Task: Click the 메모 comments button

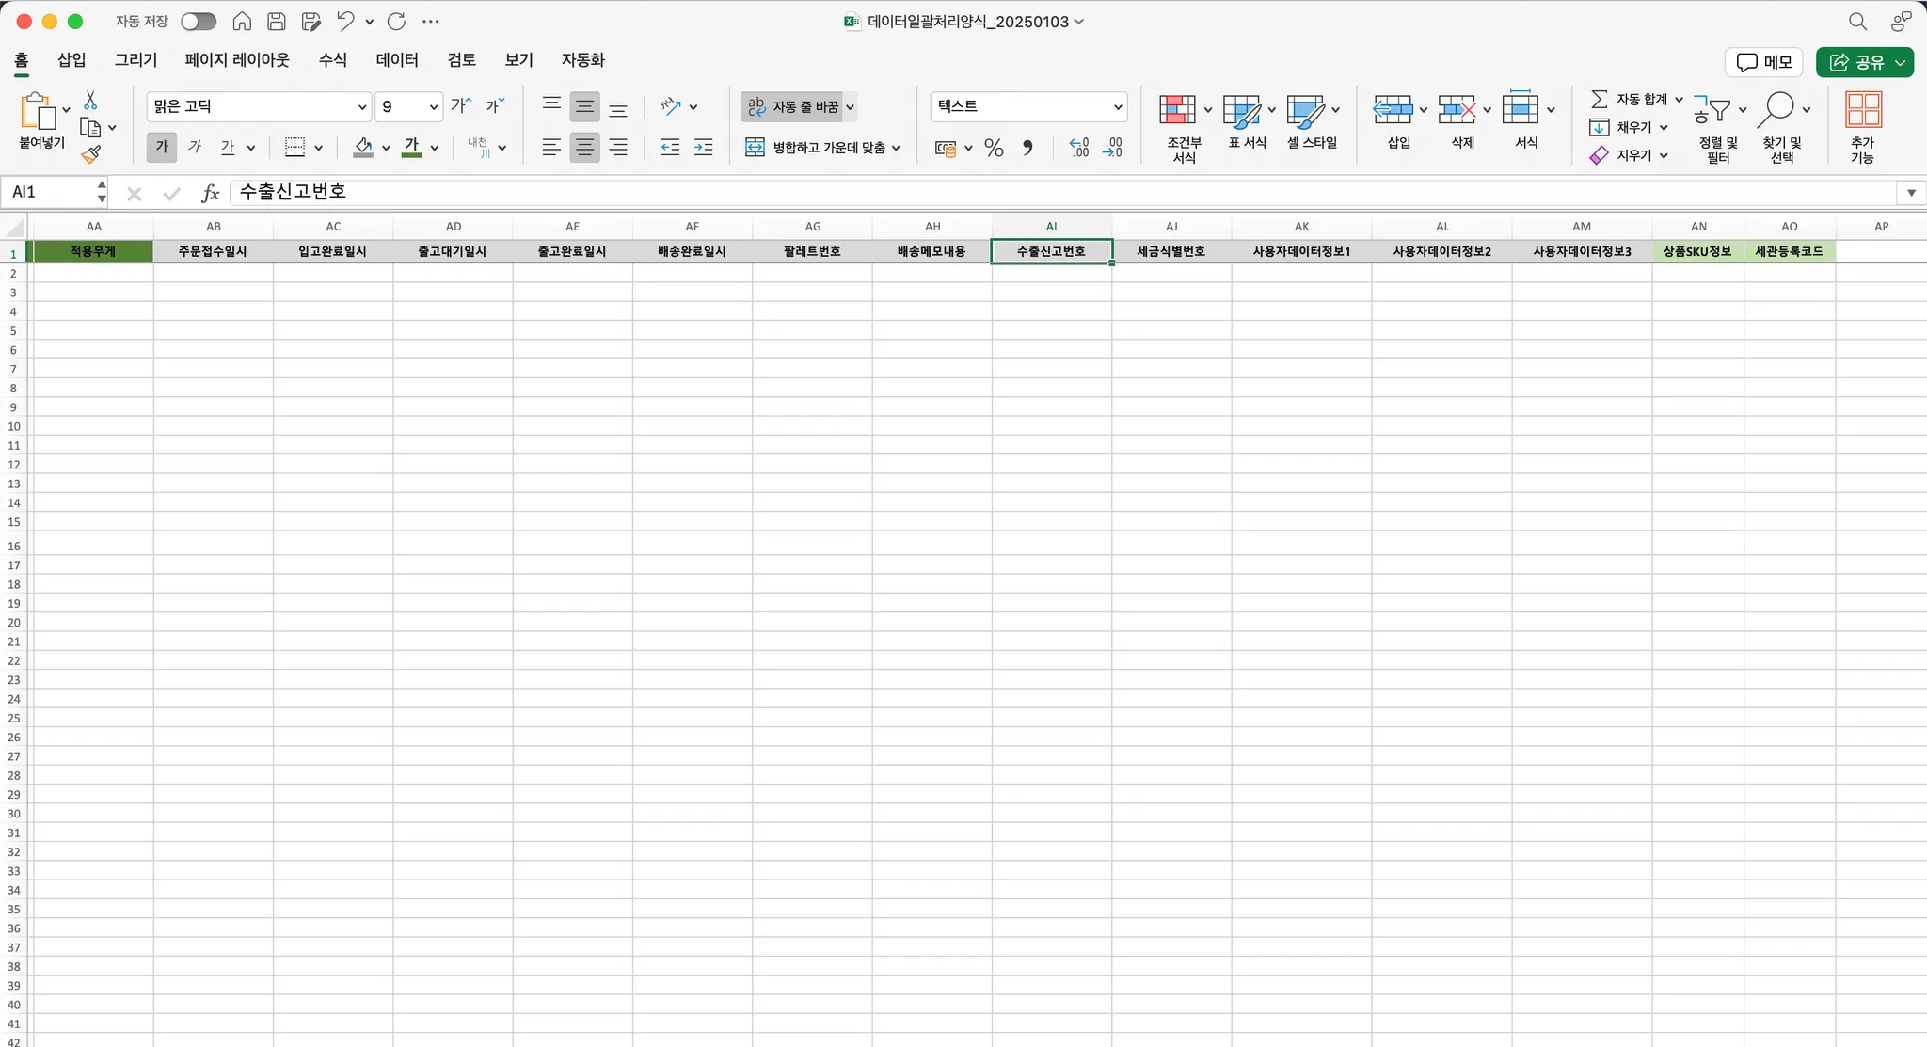Action: coord(1763,62)
